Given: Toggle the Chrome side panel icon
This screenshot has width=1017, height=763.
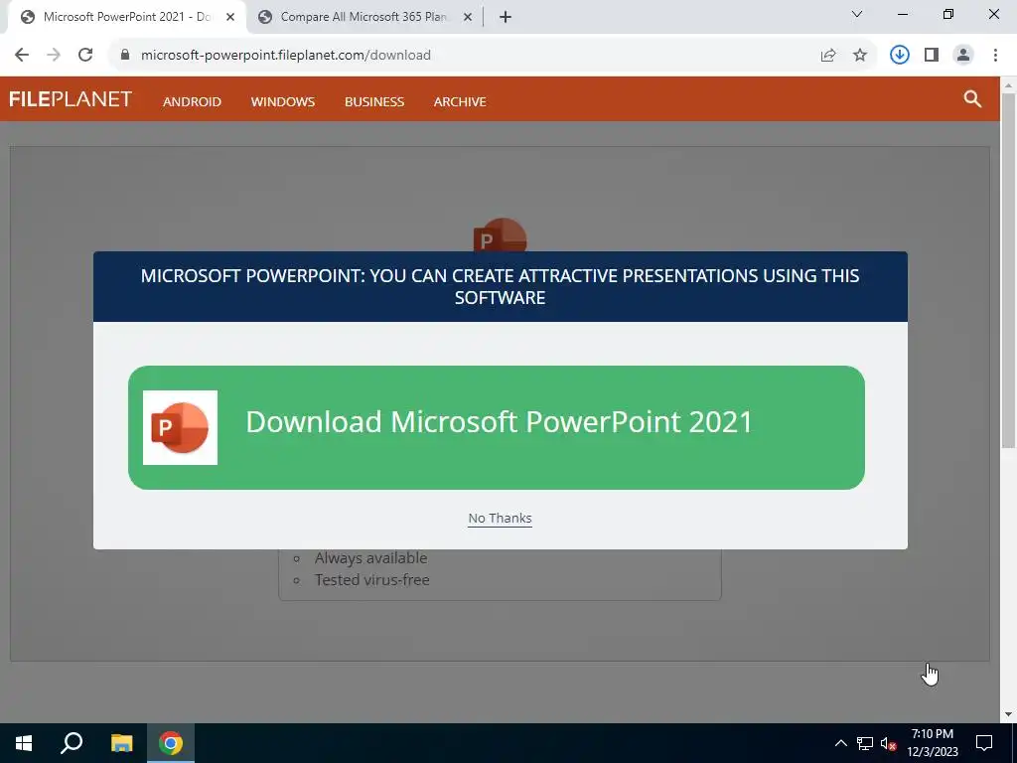Looking at the screenshot, I should point(932,55).
